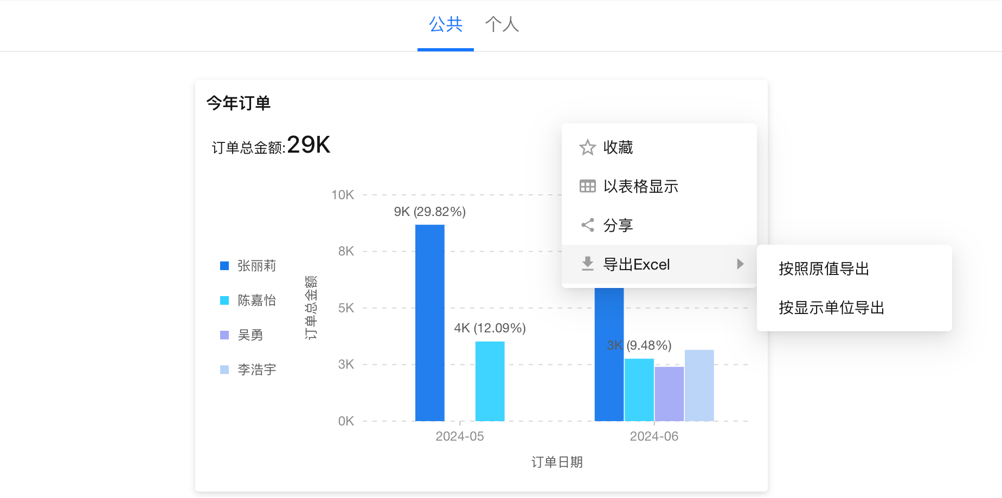Toggle the 李浩宇 legend entry
The image size is (1002, 498).
[256, 370]
